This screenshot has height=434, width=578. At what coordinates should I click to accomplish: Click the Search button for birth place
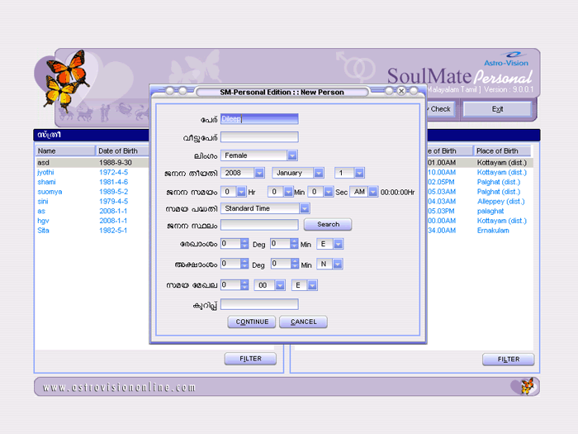pyautogui.click(x=328, y=224)
